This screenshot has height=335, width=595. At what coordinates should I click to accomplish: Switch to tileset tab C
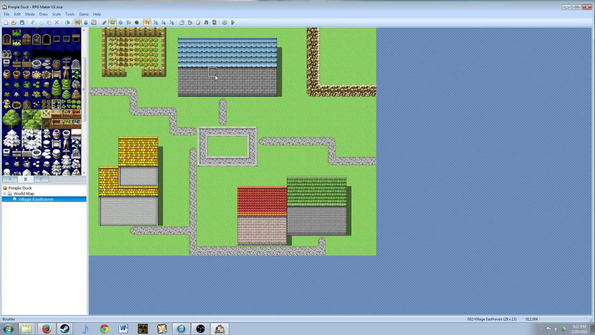pos(41,179)
